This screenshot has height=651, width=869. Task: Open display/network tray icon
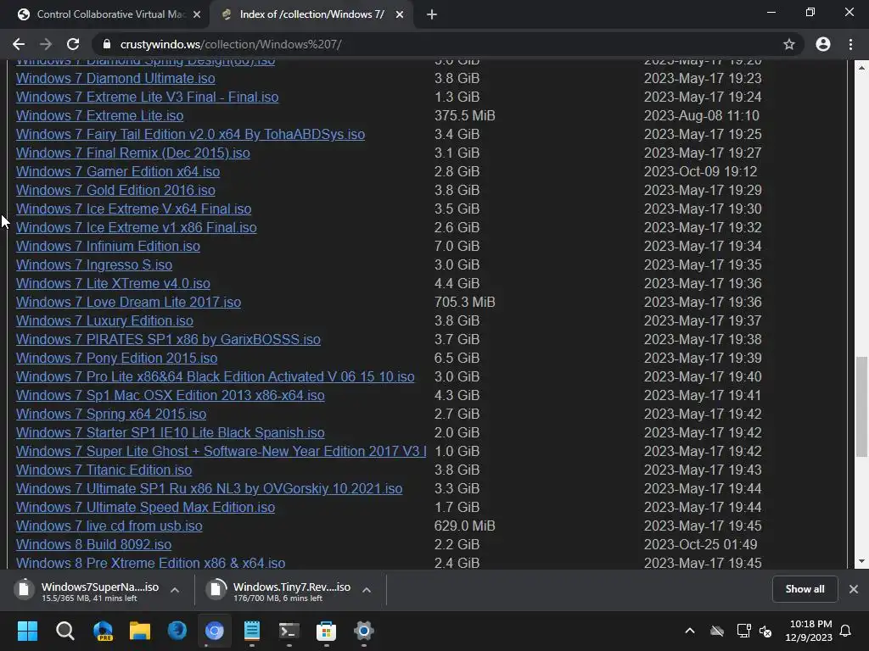(x=743, y=631)
